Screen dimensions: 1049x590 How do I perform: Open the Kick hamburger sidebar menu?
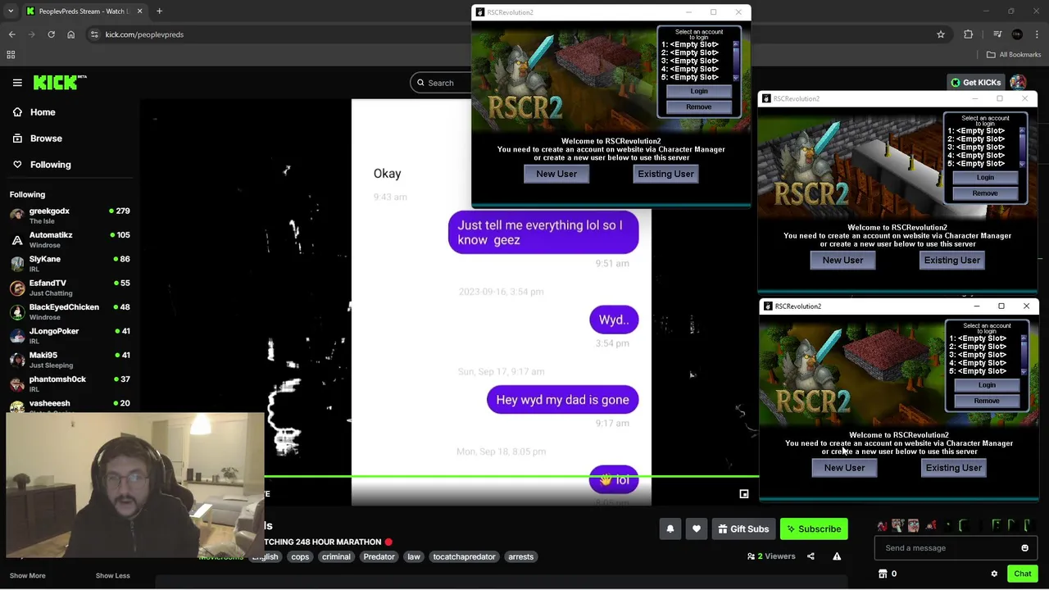click(17, 82)
